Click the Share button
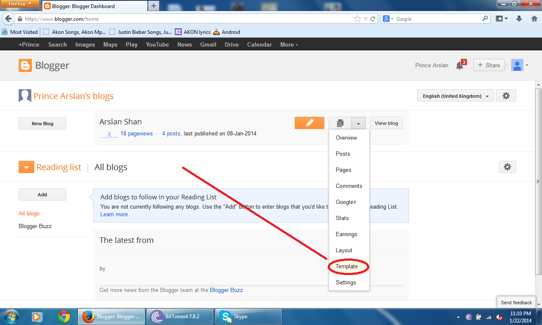This screenshot has height=325, width=542. pos(489,65)
